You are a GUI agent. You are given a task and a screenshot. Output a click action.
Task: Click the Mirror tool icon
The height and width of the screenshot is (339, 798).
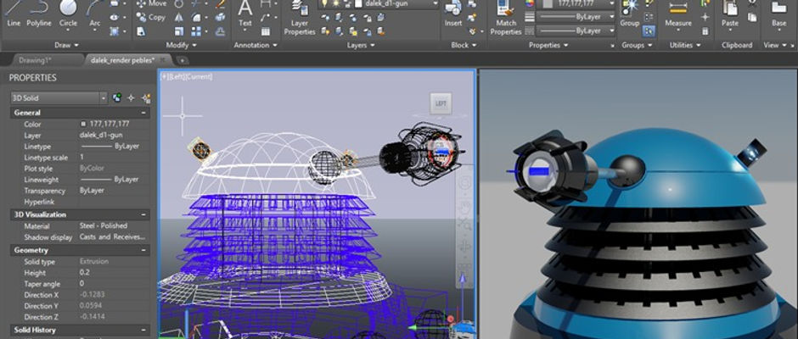[179, 17]
